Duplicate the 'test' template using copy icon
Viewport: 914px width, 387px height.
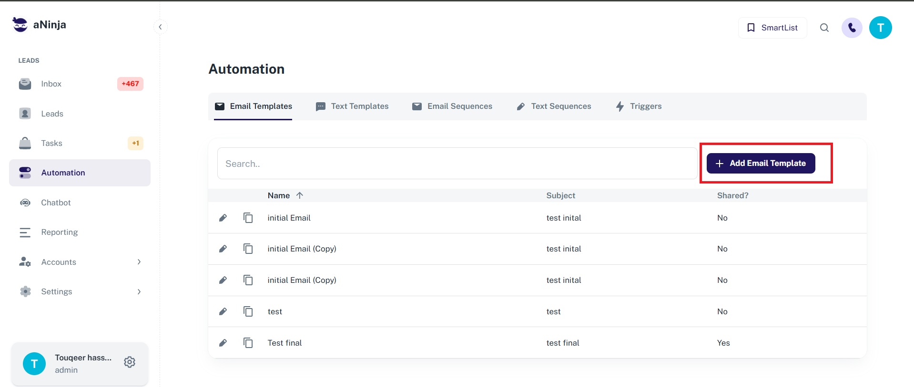click(248, 311)
